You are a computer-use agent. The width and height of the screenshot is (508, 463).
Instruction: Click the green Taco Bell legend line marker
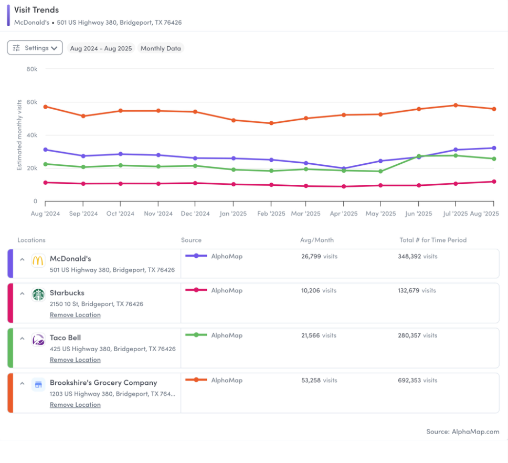point(196,335)
